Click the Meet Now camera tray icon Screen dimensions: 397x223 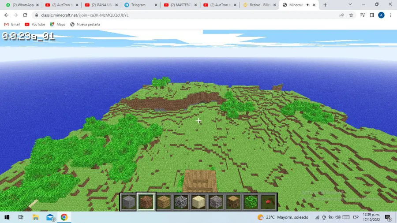point(324,217)
